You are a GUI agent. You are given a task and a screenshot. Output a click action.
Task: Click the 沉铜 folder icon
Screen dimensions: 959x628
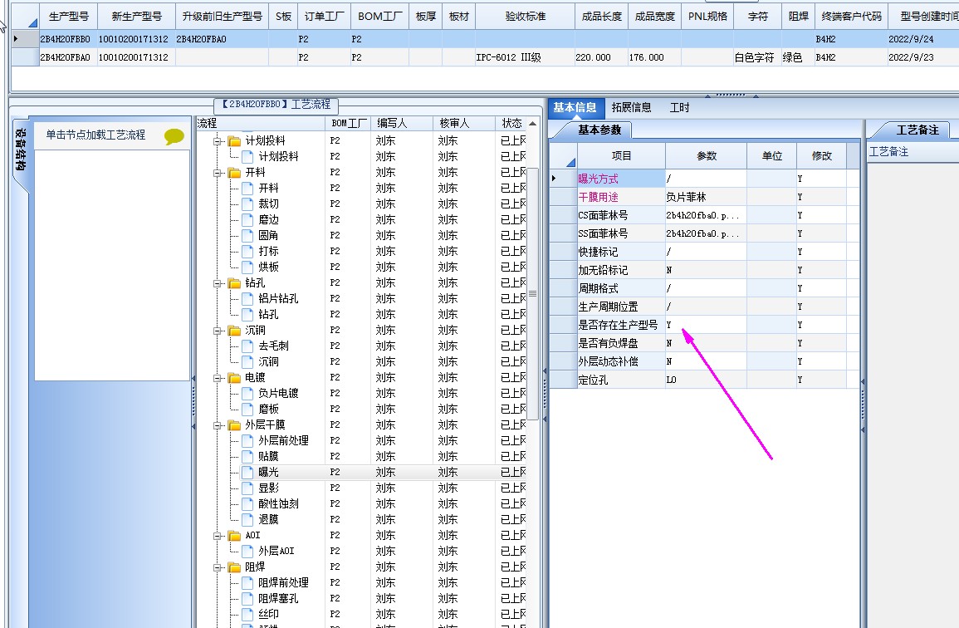pyautogui.click(x=234, y=331)
